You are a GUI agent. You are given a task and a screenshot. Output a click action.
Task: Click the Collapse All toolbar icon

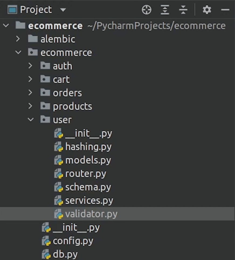pos(183,10)
